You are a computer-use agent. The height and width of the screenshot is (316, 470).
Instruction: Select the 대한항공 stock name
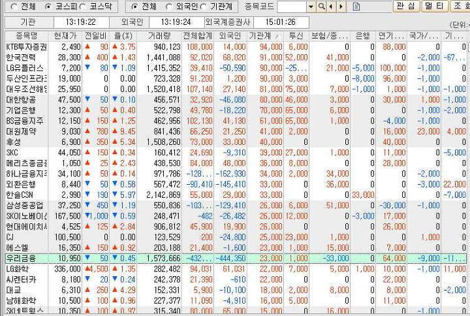tap(21, 99)
